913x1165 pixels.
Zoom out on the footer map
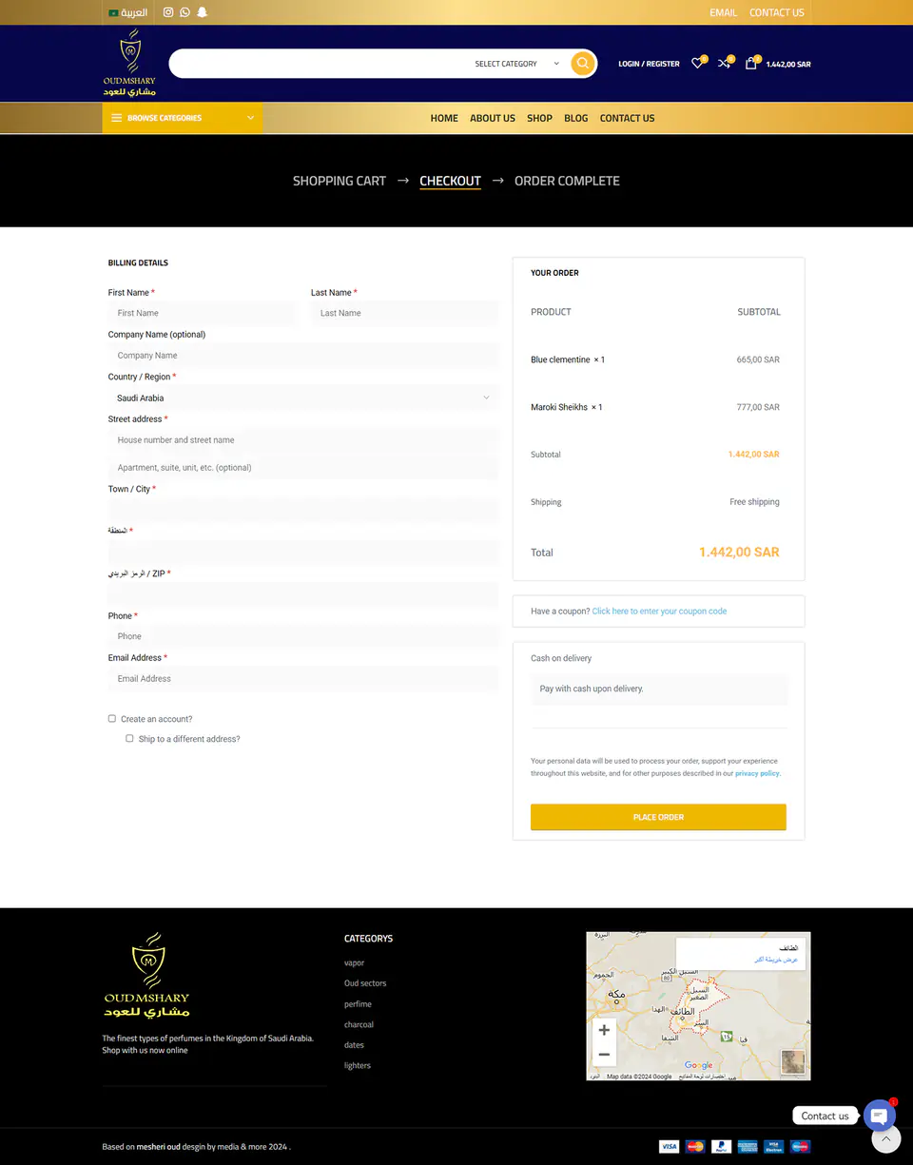pos(604,1054)
